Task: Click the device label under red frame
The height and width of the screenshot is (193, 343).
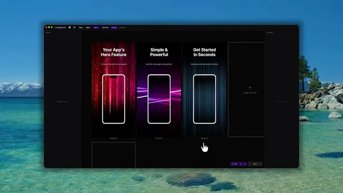Action: tap(114, 138)
